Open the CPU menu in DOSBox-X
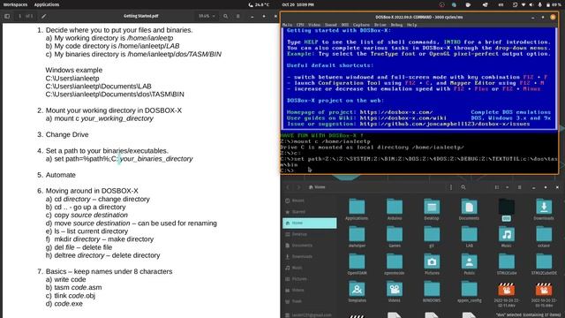The width and height of the screenshot is (565, 318). (300, 25)
